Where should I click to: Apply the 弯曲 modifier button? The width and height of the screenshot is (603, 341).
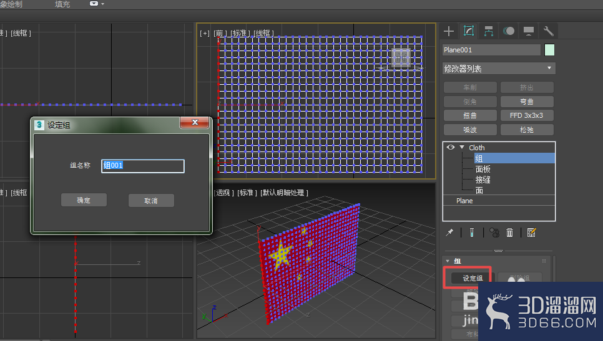(527, 102)
